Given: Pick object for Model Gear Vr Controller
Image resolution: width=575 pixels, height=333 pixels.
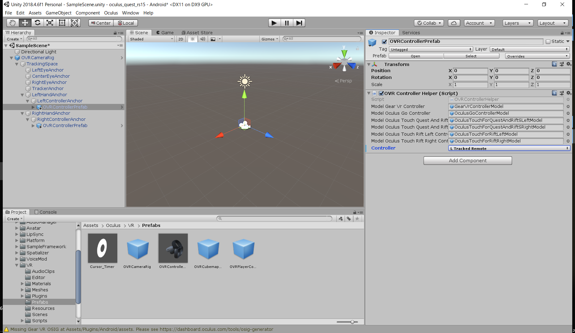Looking at the screenshot, I should 568,106.
